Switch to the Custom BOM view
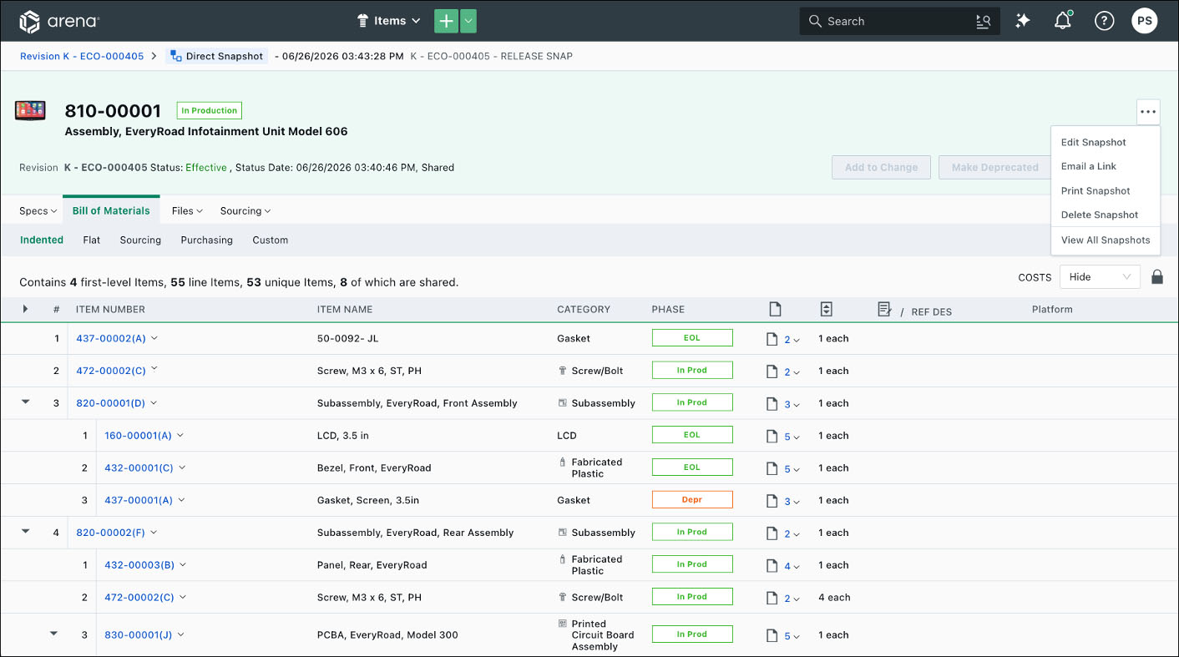 click(x=271, y=240)
